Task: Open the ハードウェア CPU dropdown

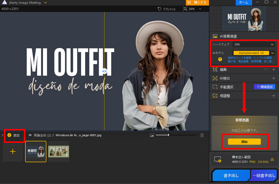Action: pyautogui.click(x=253, y=44)
